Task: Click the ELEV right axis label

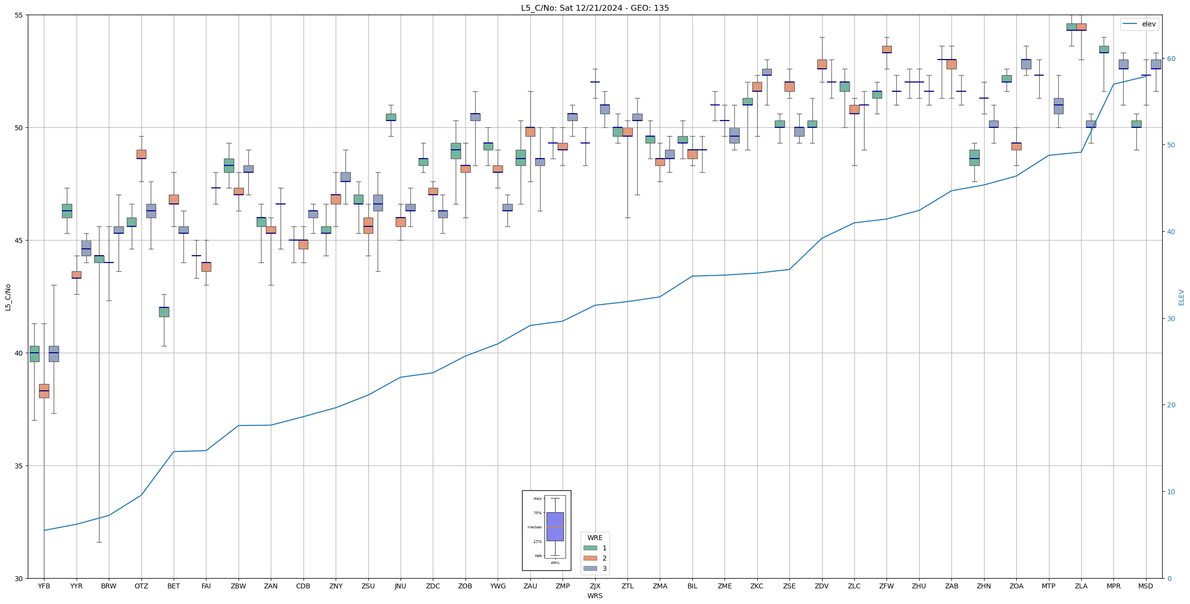Action: (1181, 297)
